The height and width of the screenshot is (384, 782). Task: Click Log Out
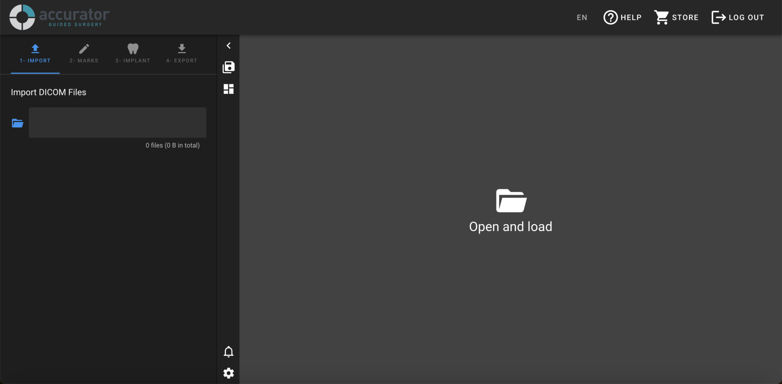coord(737,17)
